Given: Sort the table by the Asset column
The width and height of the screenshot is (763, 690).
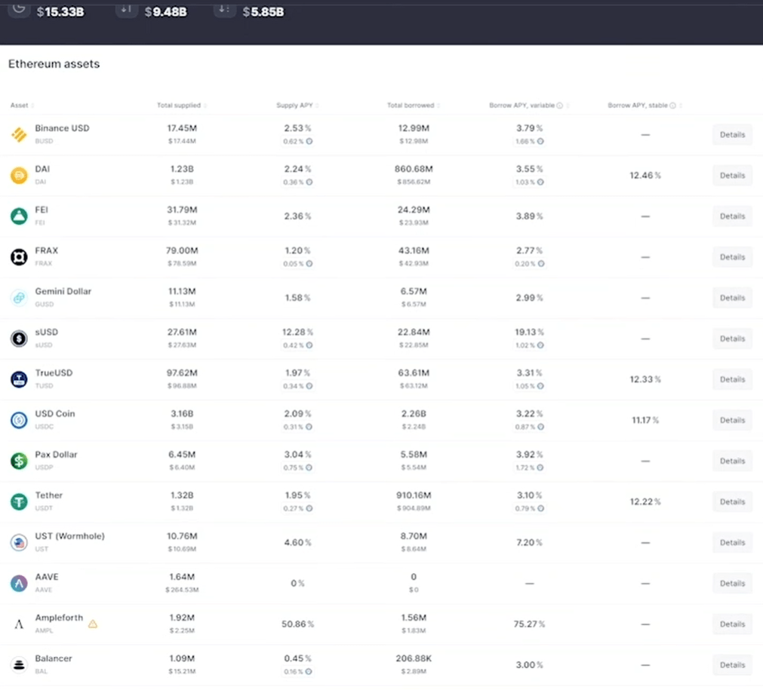Looking at the screenshot, I should coord(23,106).
